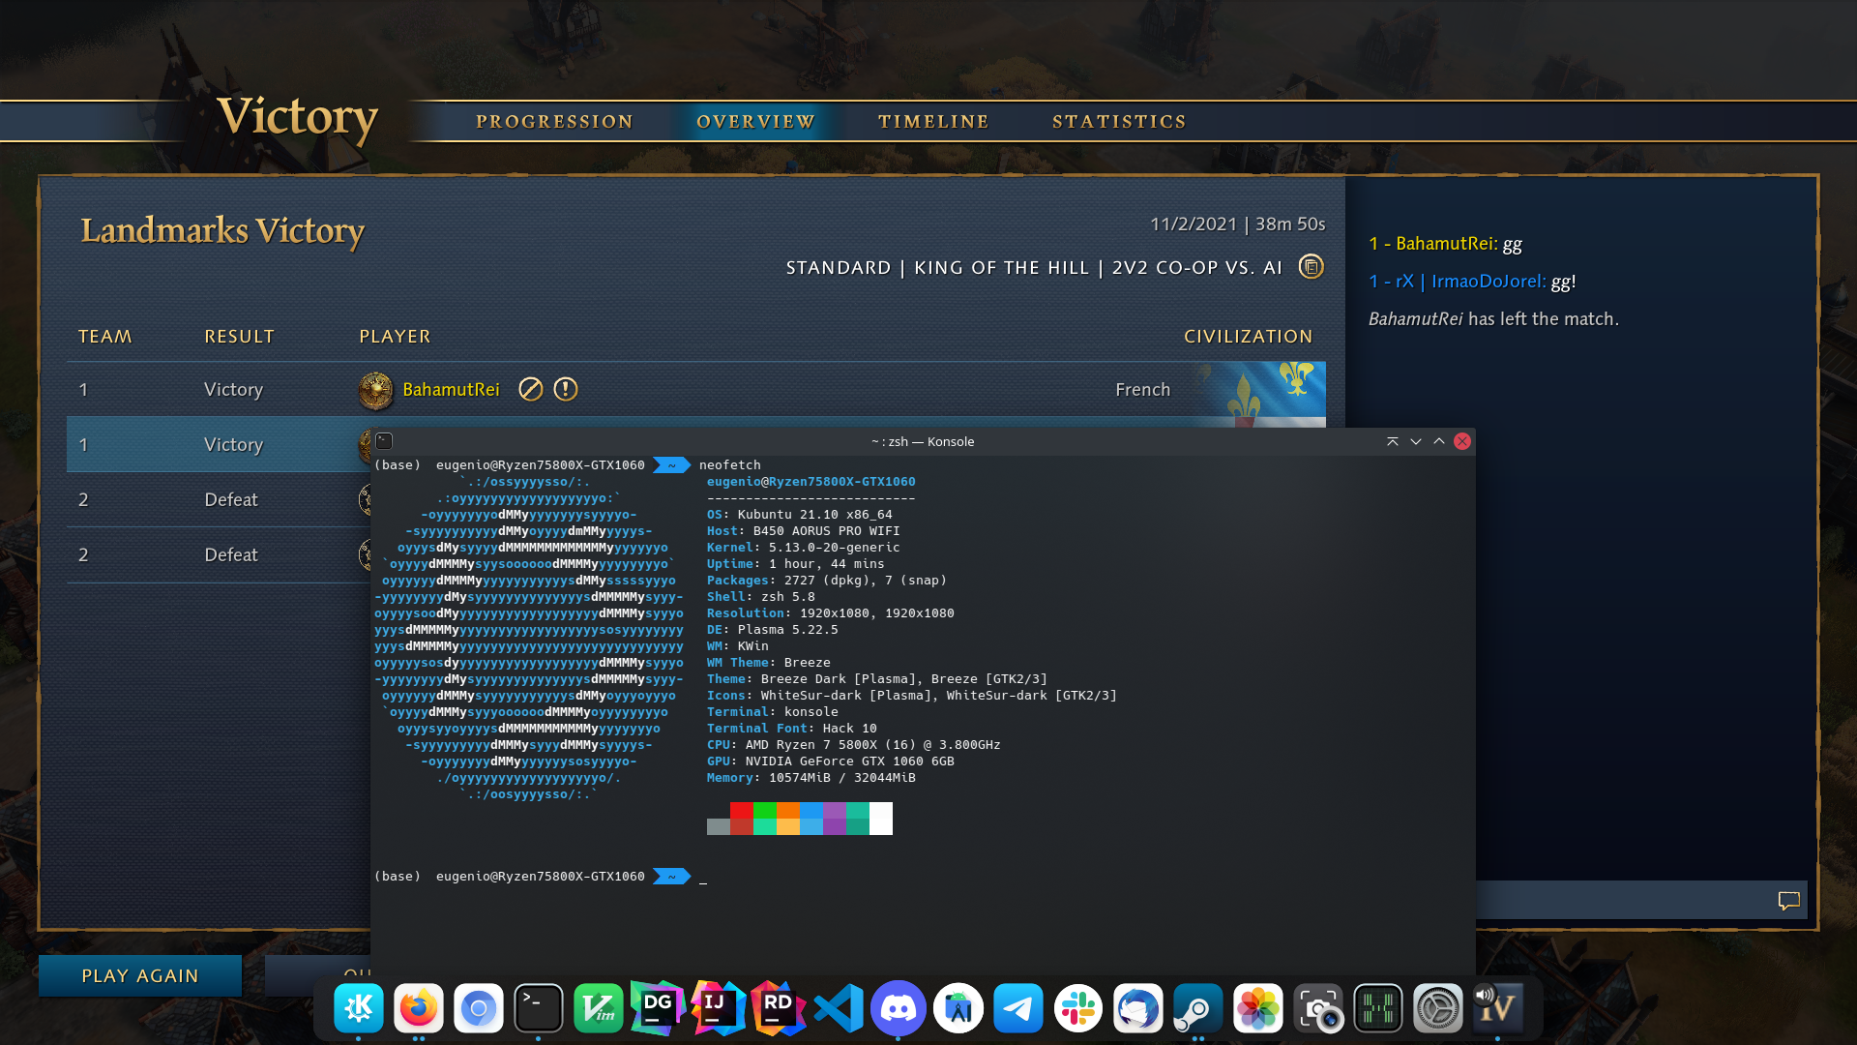Open Telegram from the dock

coord(1018,1008)
